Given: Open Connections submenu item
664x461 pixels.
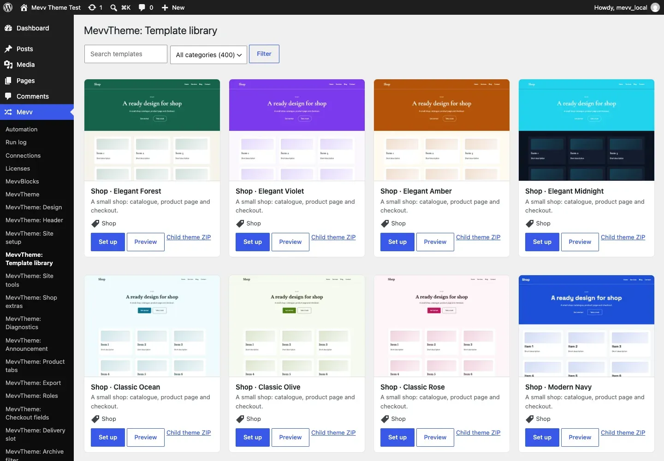Looking at the screenshot, I should (23, 156).
